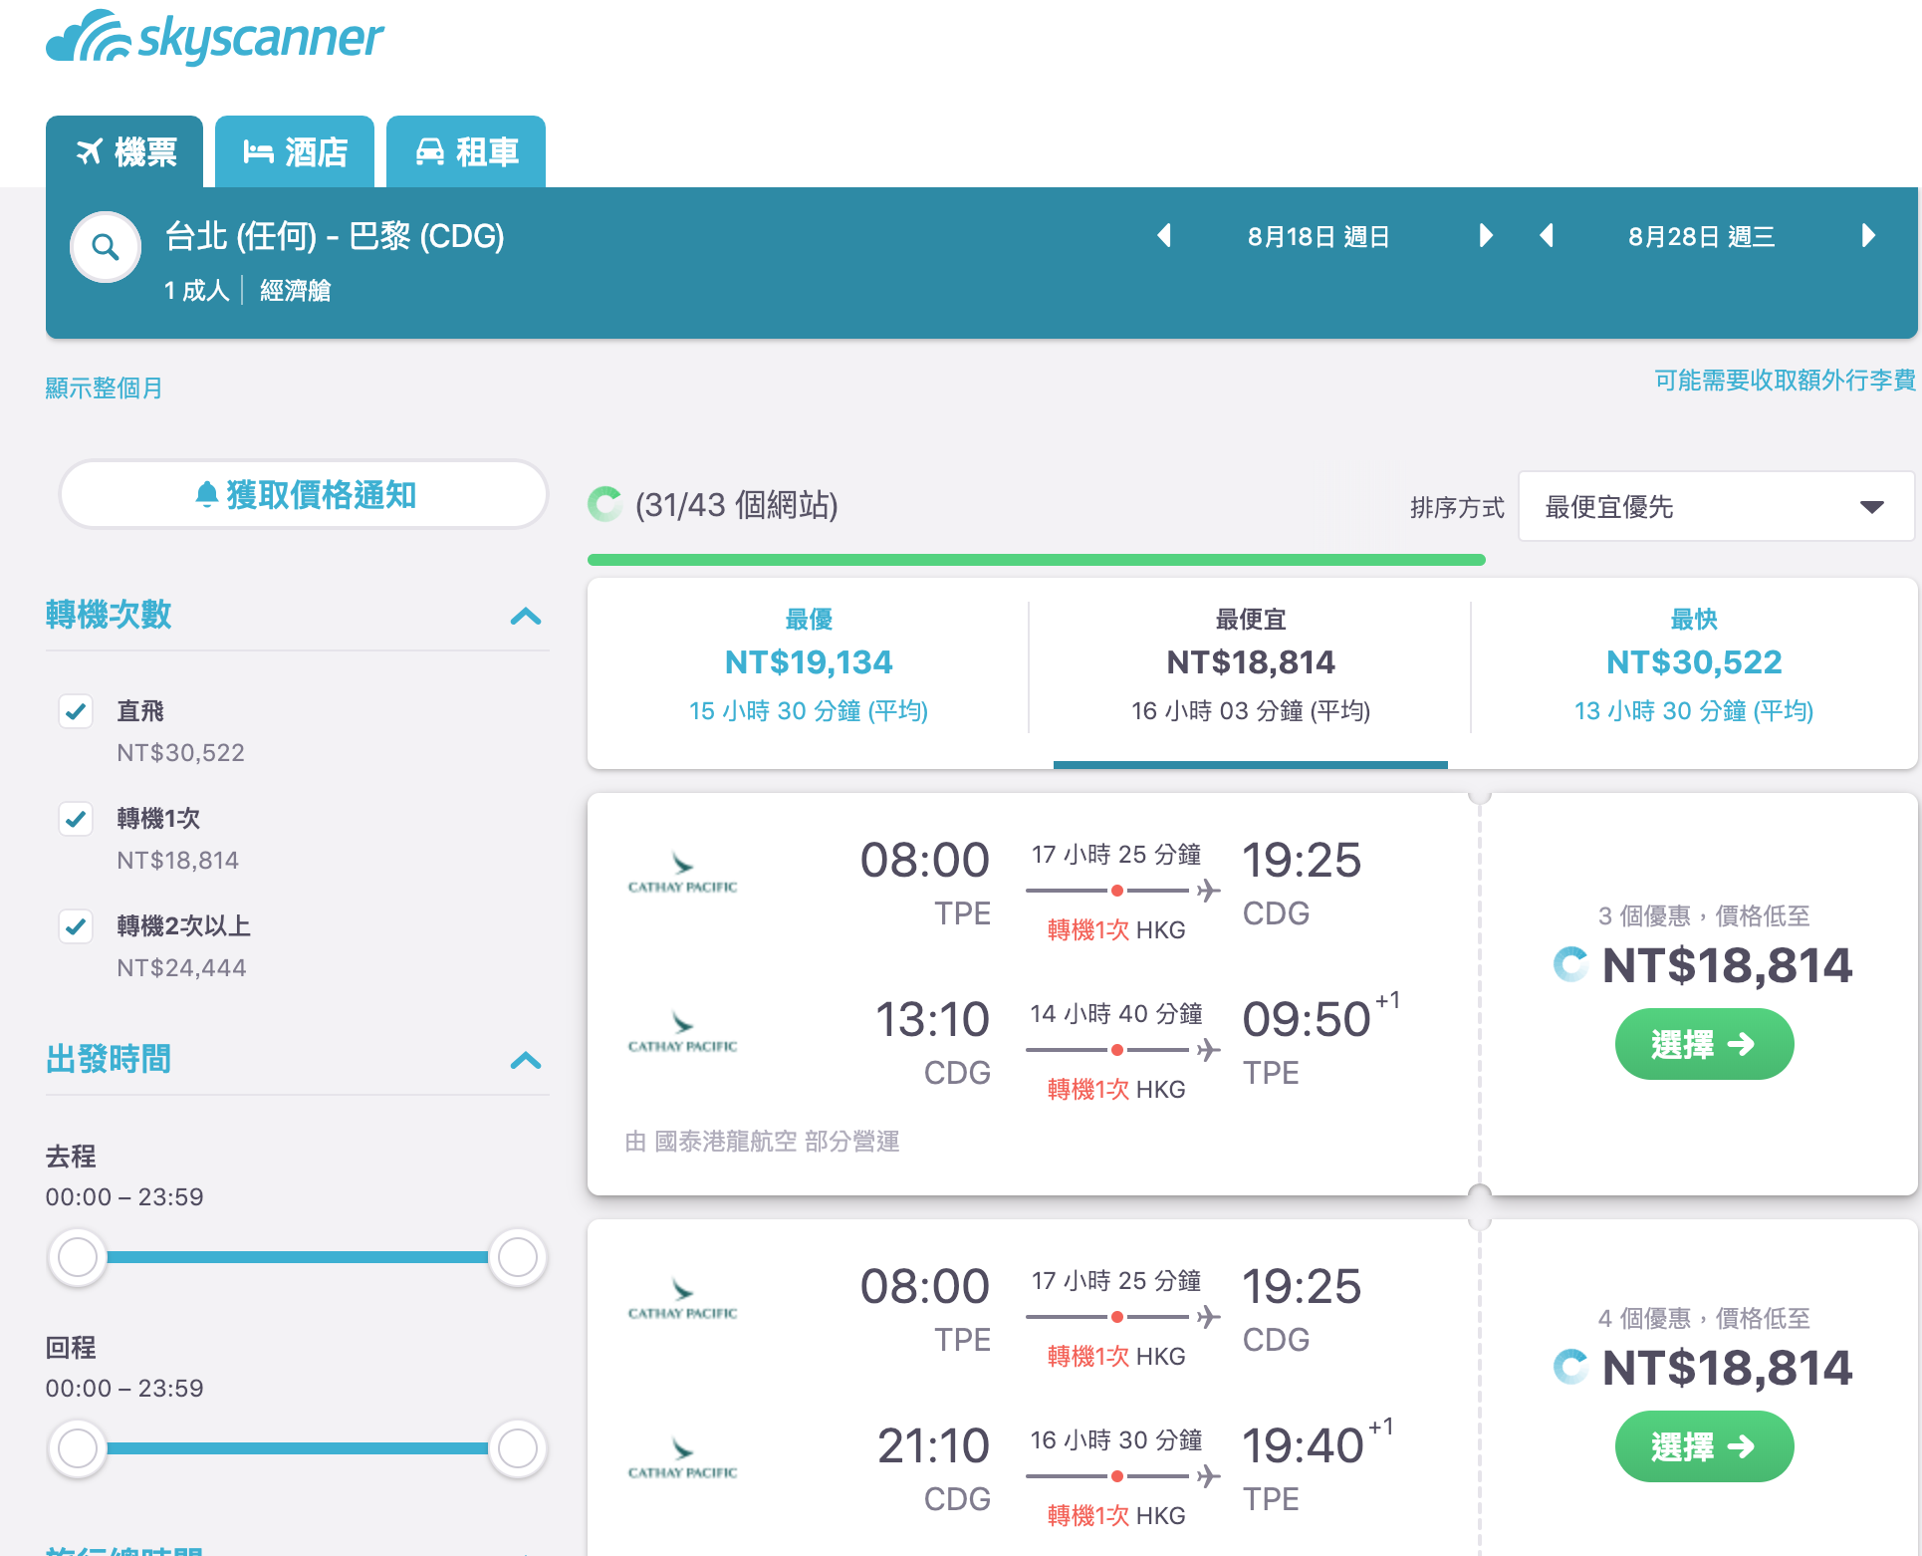Switch to the 酒店 hotels tab
This screenshot has height=1556, width=1922.
click(295, 151)
